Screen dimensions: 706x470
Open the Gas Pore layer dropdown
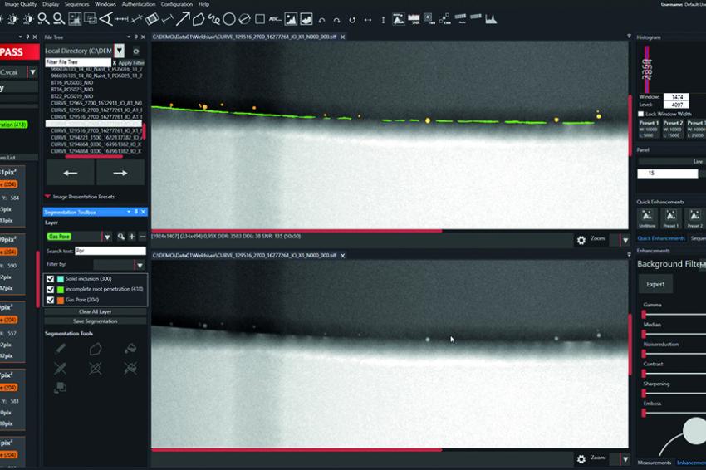click(x=107, y=237)
